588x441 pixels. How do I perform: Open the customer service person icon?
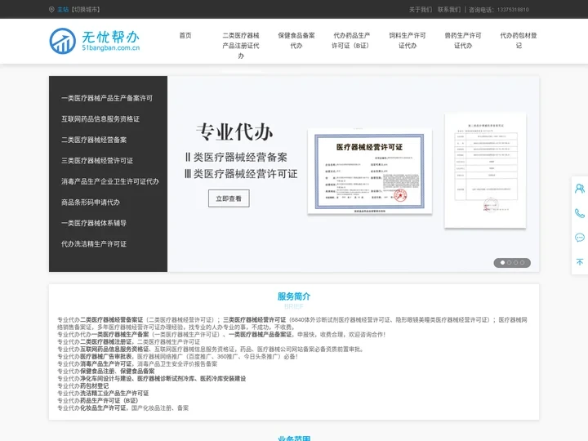[580, 189]
